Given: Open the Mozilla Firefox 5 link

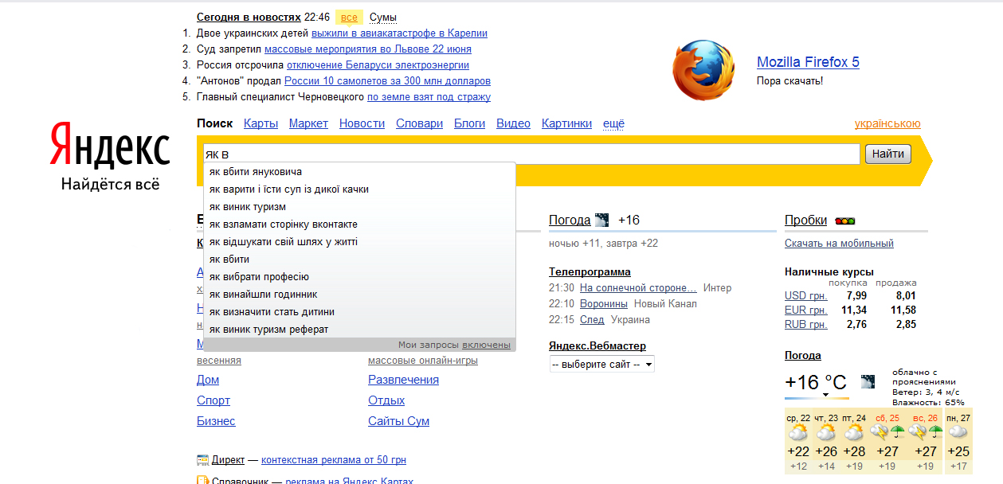Looking at the screenshot, I should coord(808,62).
